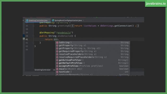Click the SpringBootConfigApplication.java file icon

[x=53, y=20]
